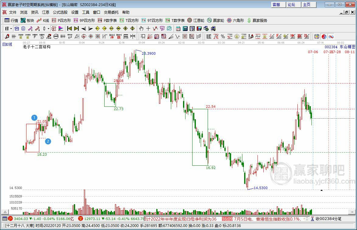Jump to first bar with skip-to-start icon
Image resolution: width=357 pixels, height=230 pixels.
pyautogui.click(x=69, y=29)
